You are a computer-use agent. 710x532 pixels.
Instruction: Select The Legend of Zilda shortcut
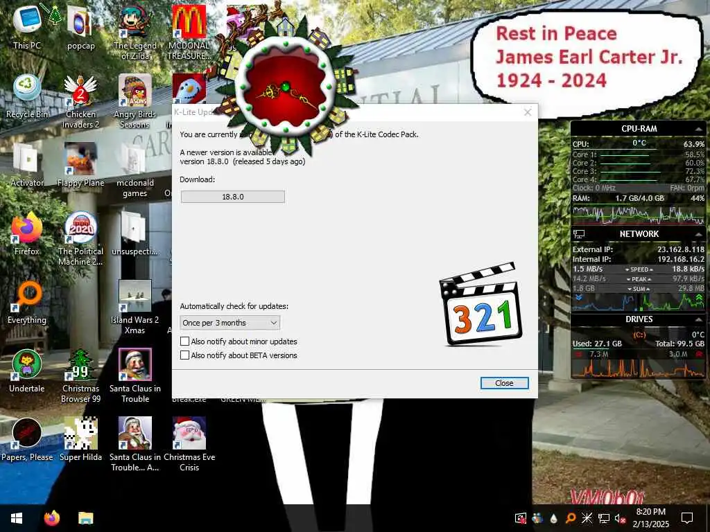135,32
